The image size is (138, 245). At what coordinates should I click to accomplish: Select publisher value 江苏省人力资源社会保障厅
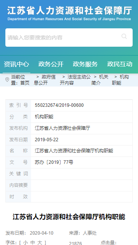click(x=62, y=128)
